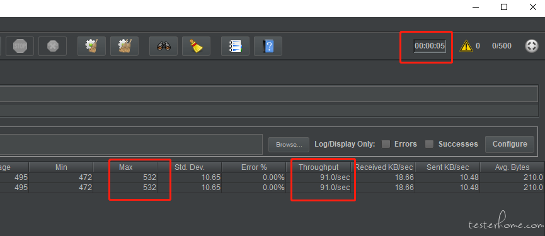Click the elapsed time 00:00:05 display

click(x=430, y=46)
